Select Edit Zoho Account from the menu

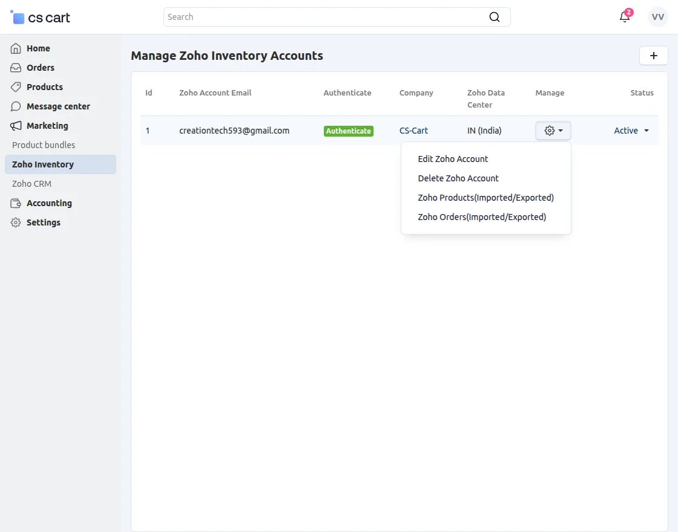(x=452, y=158)
